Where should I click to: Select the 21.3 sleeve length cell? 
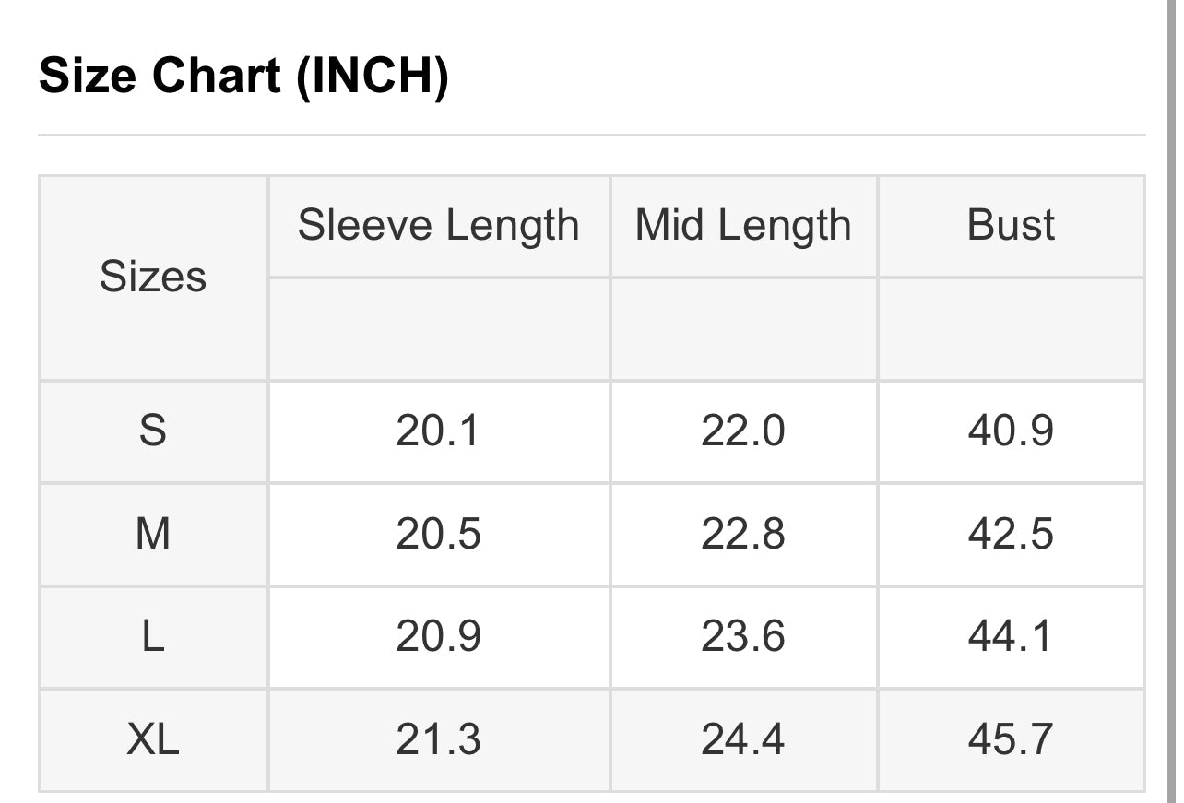pos(438,740)
